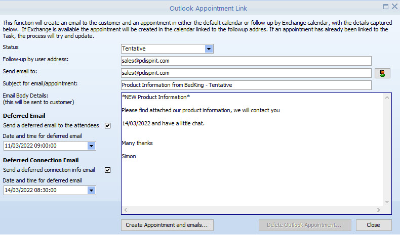Image resolution: width=400 pixels, height=235 pixels.
Task: Open the Status dropdown showing Tentative
Action: [209, 49]
